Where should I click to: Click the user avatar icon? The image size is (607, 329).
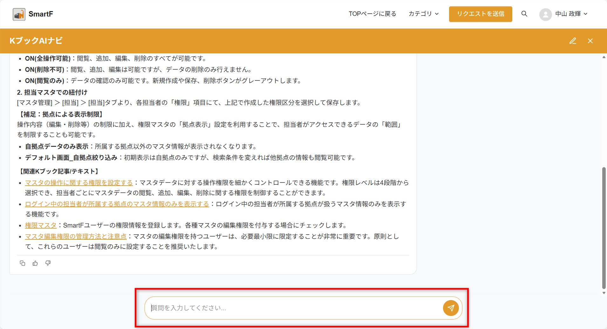click(545, 14)
